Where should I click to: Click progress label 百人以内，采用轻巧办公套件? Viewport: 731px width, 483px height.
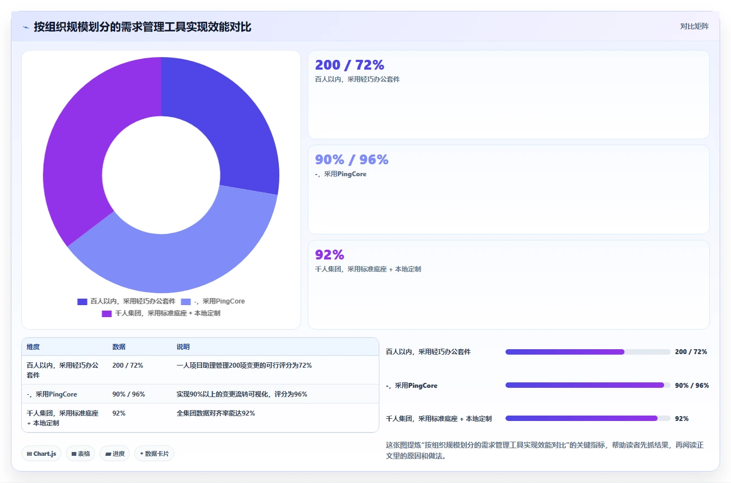[428, 352]
